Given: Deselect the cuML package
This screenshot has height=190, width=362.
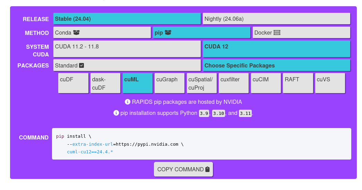Looking at the screenshot, I should coord(138,83).
